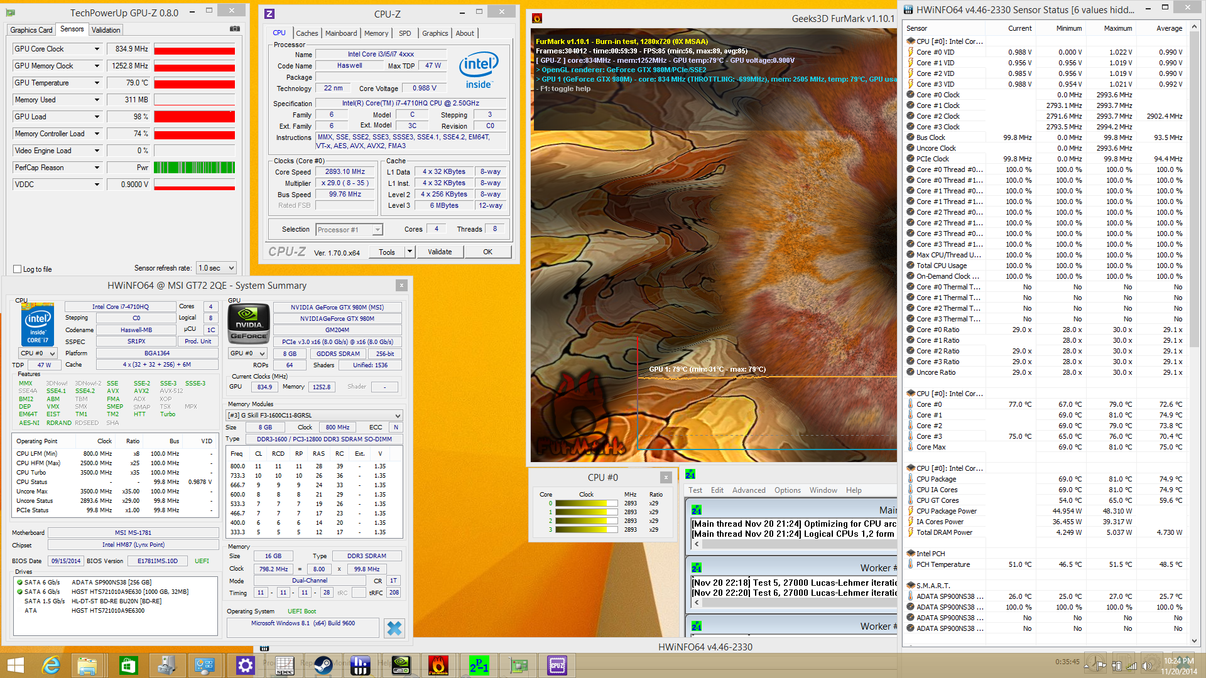Open GPU Temperature sensor dropdown
The image size is (1206, 678).
[x=97, y=83]
